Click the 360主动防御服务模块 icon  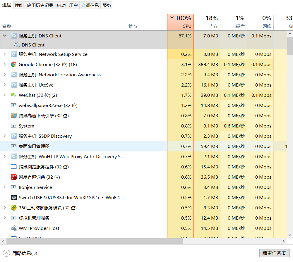(x=14, y=208)
